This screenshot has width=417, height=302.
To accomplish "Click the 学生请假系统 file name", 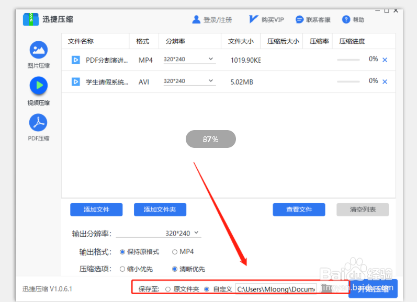I will pyautogui.click(x=107, y=82).
